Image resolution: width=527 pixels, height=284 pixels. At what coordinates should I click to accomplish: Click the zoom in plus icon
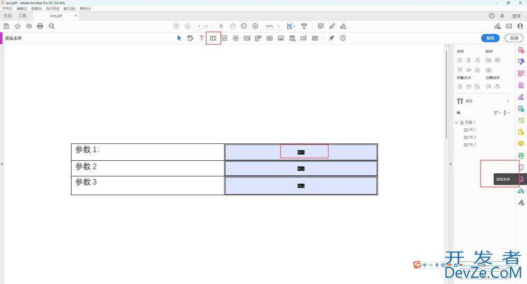pyautogui.click(x=255, y=26)
